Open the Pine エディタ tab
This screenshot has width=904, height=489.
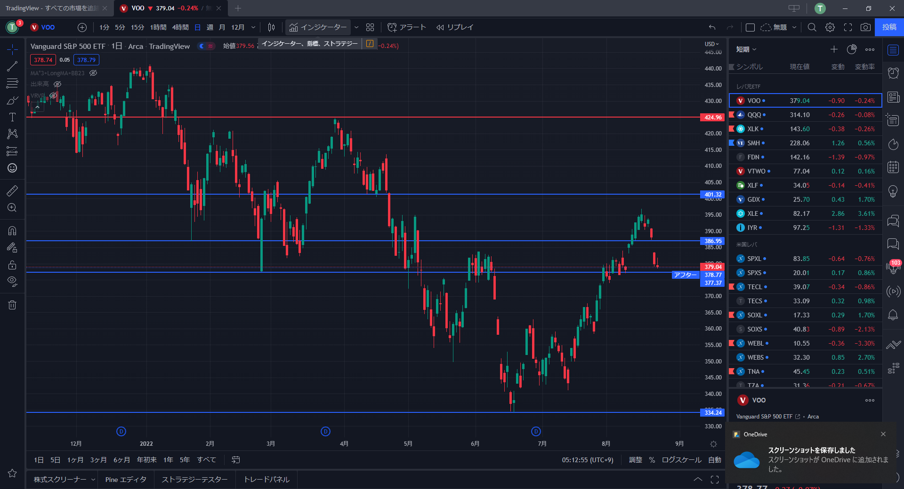click(126, 480)
